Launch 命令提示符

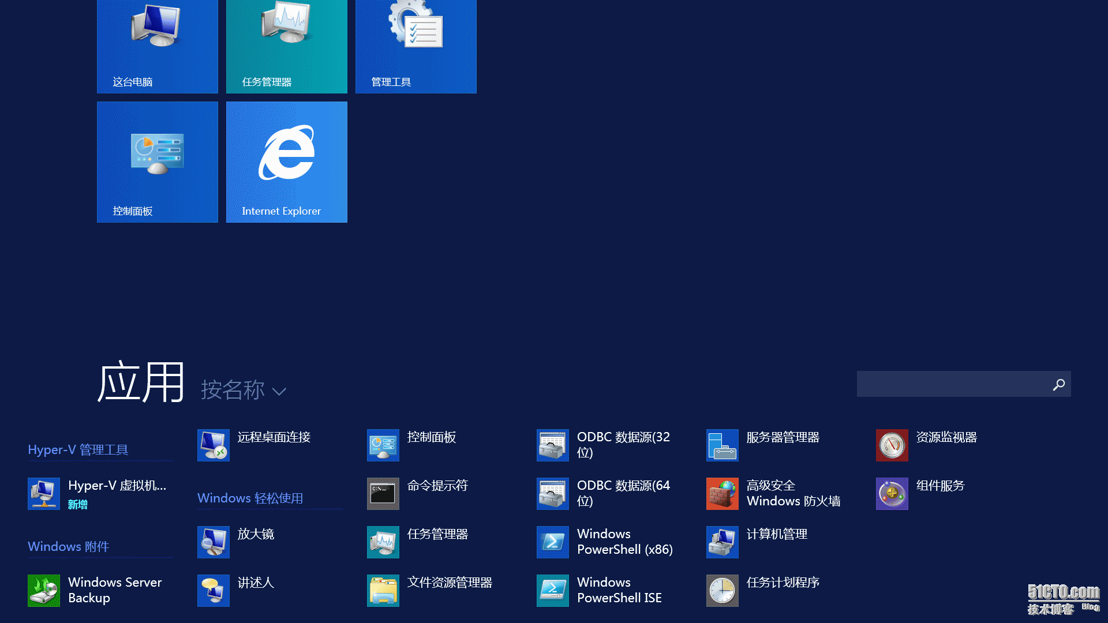coord(418,493)
